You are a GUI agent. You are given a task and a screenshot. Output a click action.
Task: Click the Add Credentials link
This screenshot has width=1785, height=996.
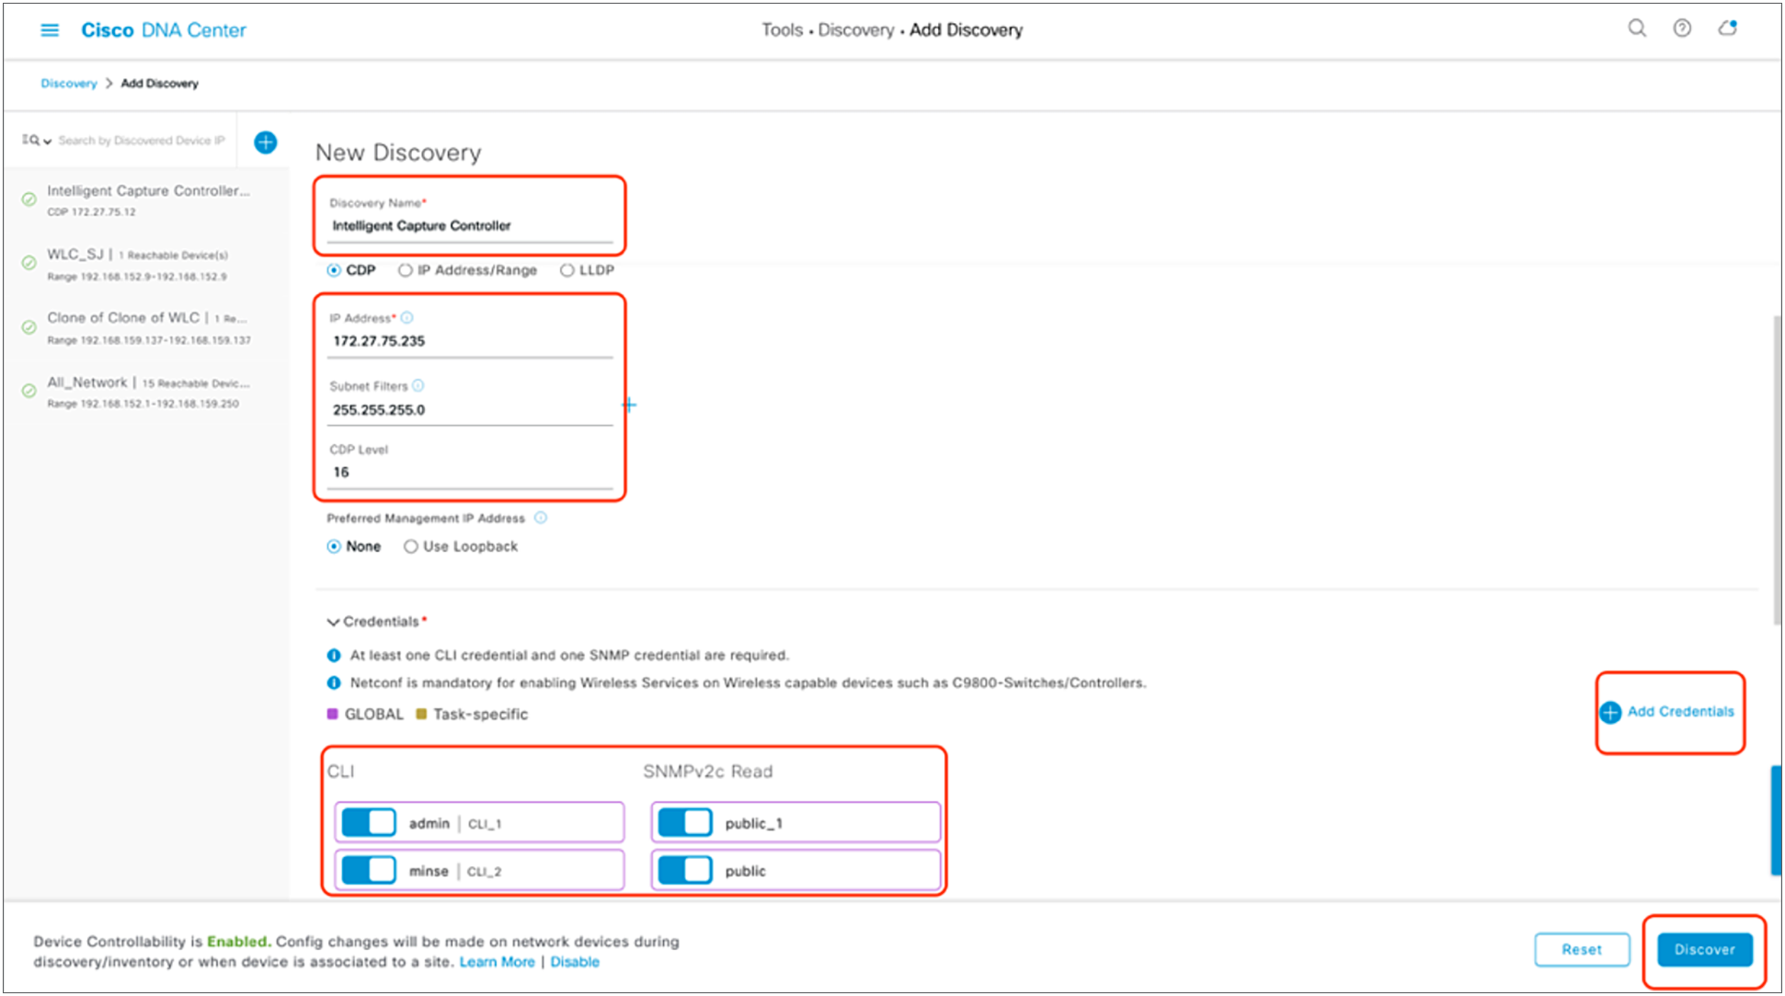1681,712
